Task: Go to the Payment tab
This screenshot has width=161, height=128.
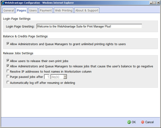Action: [46, 10]
